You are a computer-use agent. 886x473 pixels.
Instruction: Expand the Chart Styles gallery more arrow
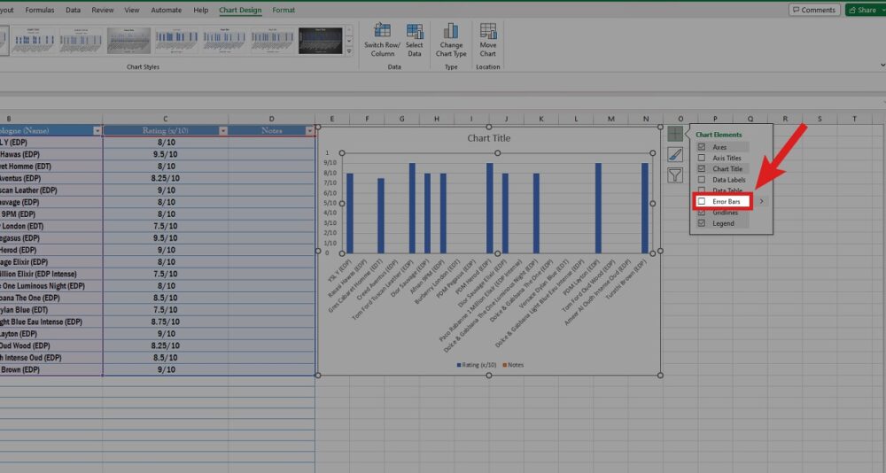[x=349, y=52]
